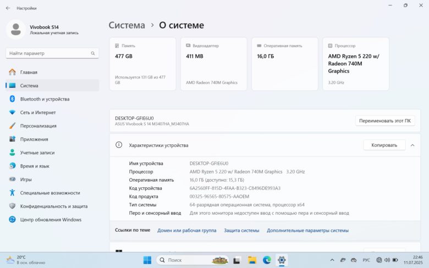Go back using the arrow icon

[x=8, y=8]
